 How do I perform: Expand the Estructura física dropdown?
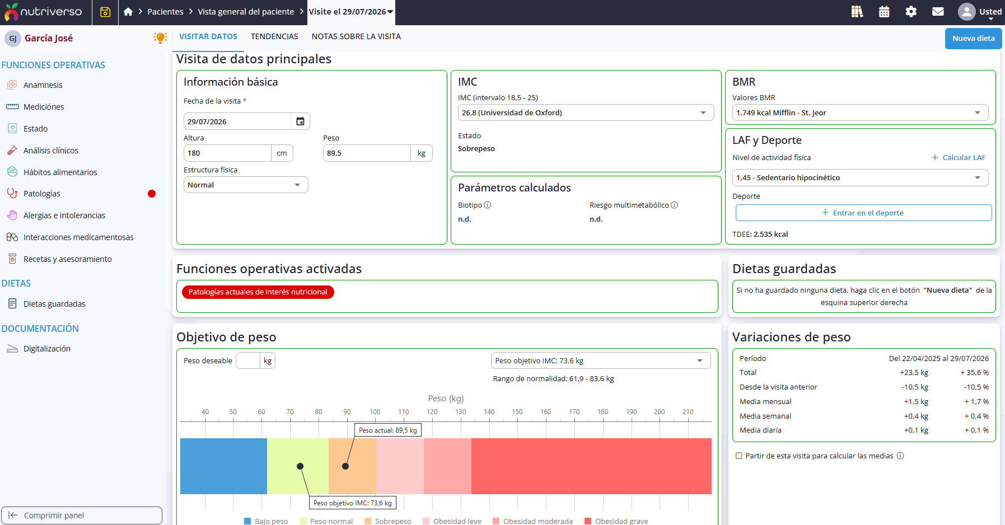tap(246, 185)
